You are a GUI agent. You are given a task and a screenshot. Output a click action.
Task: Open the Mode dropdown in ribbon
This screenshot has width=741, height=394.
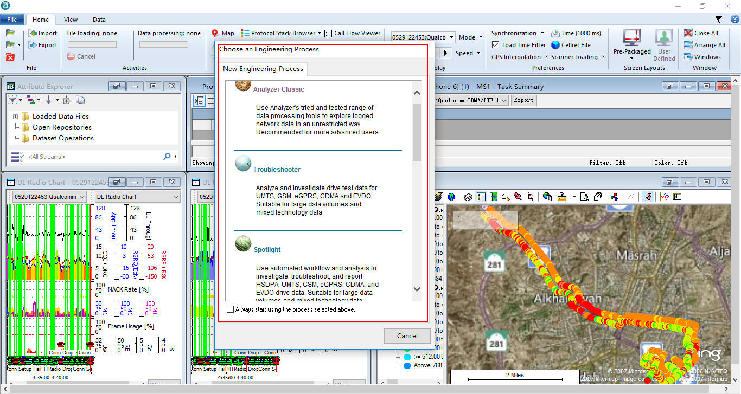(x=470, y=37)
